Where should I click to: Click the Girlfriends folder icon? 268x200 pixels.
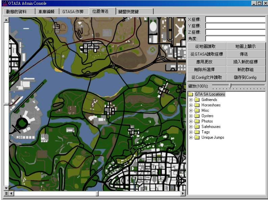197,100
